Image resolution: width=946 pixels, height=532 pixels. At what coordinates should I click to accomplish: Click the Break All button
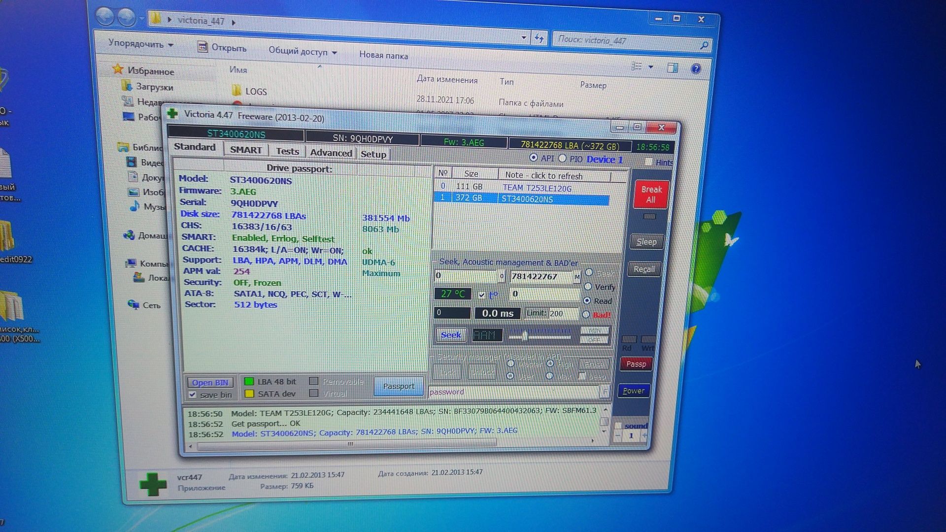pyautogui.click(x=651, y=195)
